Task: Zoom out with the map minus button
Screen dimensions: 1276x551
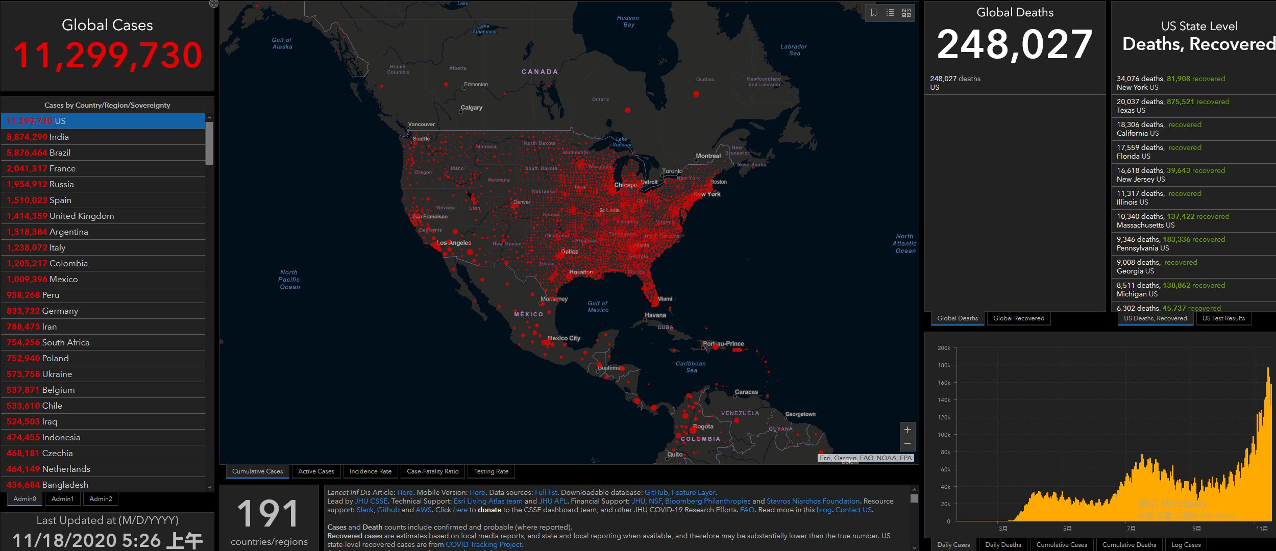Action: click(x=907, y=444)
